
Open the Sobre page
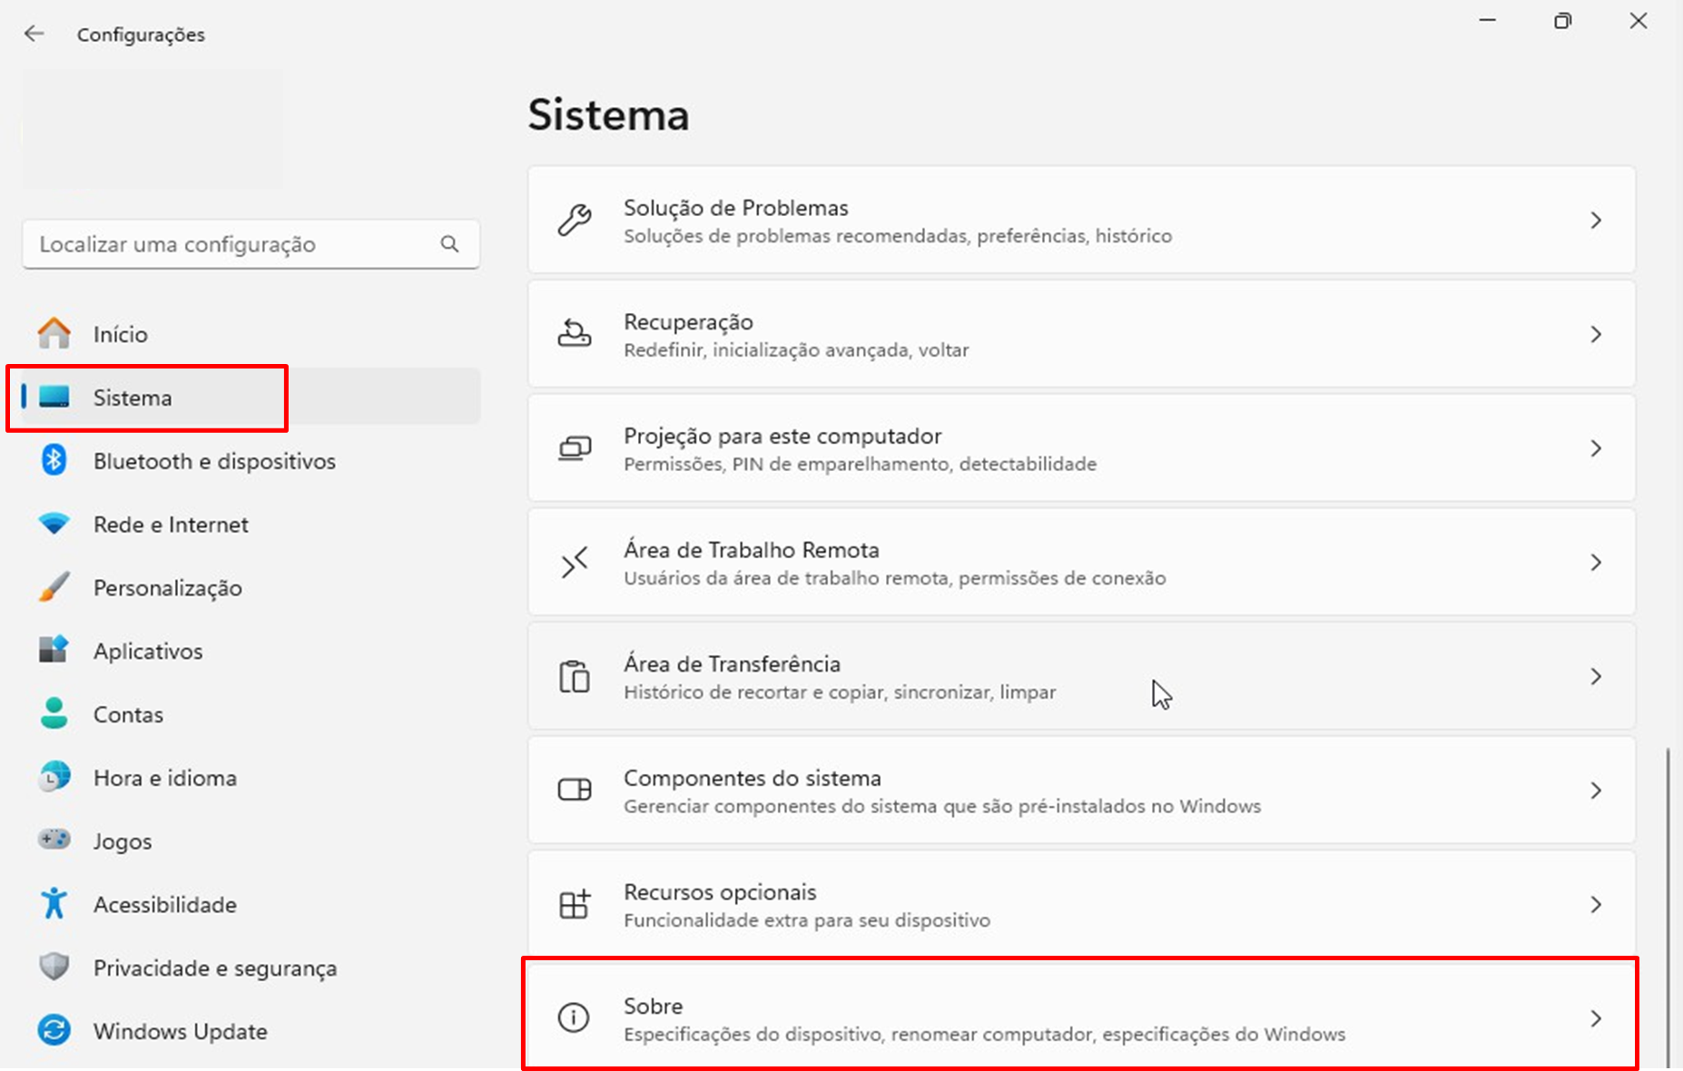click(x=1081, y=1016)
